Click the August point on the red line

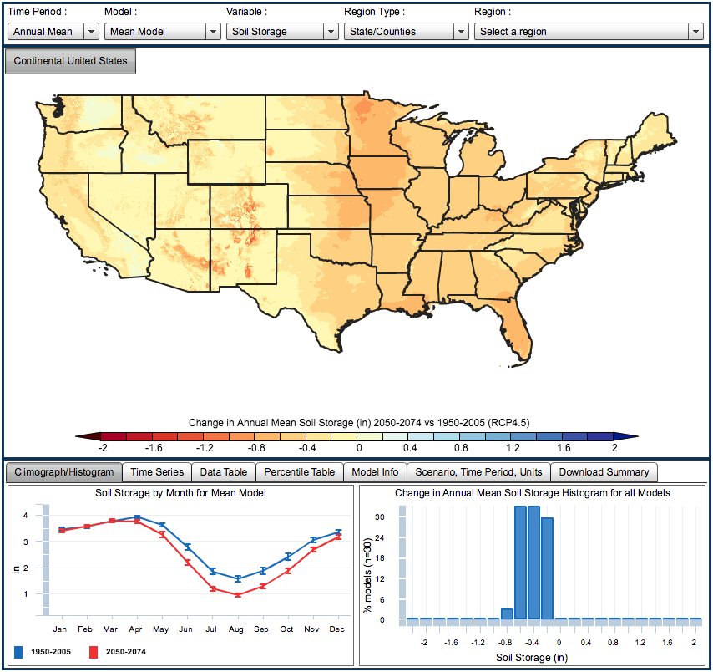238,595
